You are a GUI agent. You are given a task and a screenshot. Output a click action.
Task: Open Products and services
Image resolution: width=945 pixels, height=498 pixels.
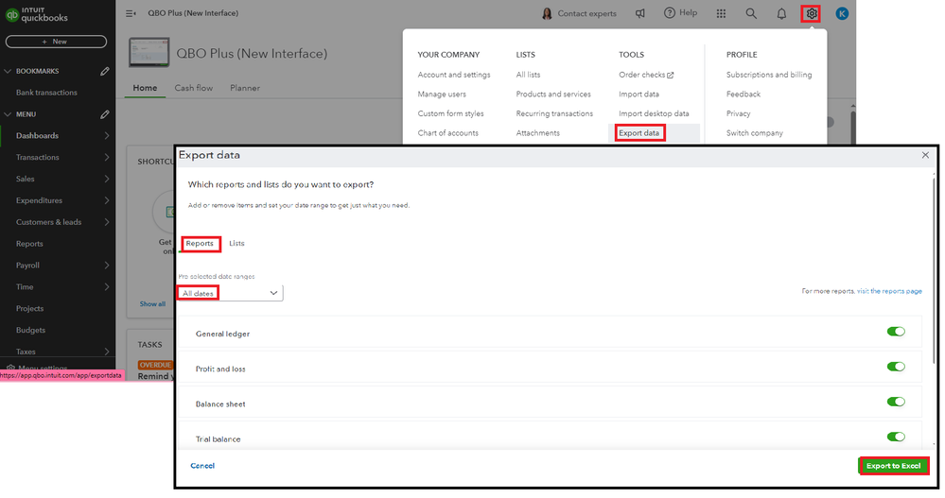pyautogui.click(x=553, y=94)
